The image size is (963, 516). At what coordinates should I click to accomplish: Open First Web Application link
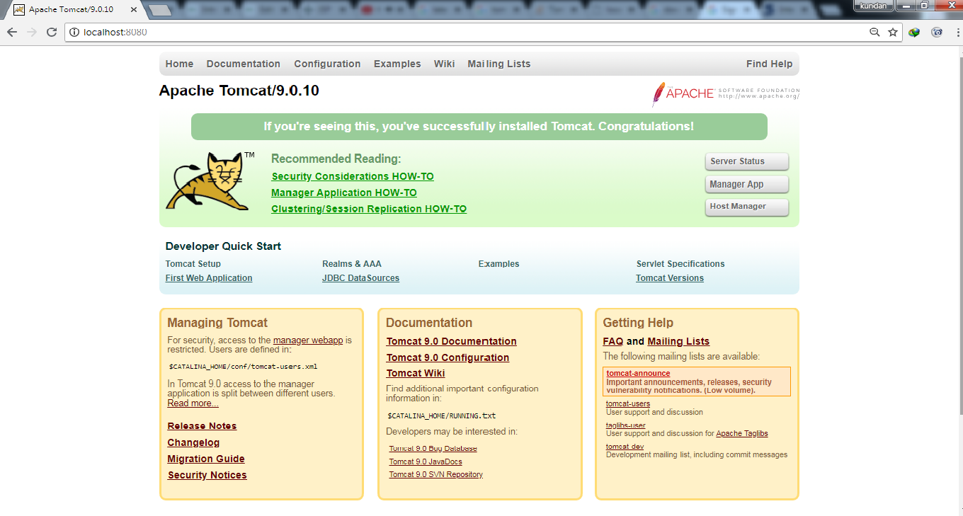[209, 278]
